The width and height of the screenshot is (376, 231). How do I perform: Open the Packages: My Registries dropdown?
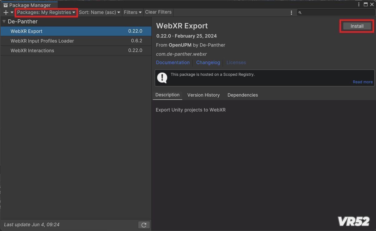46,12
